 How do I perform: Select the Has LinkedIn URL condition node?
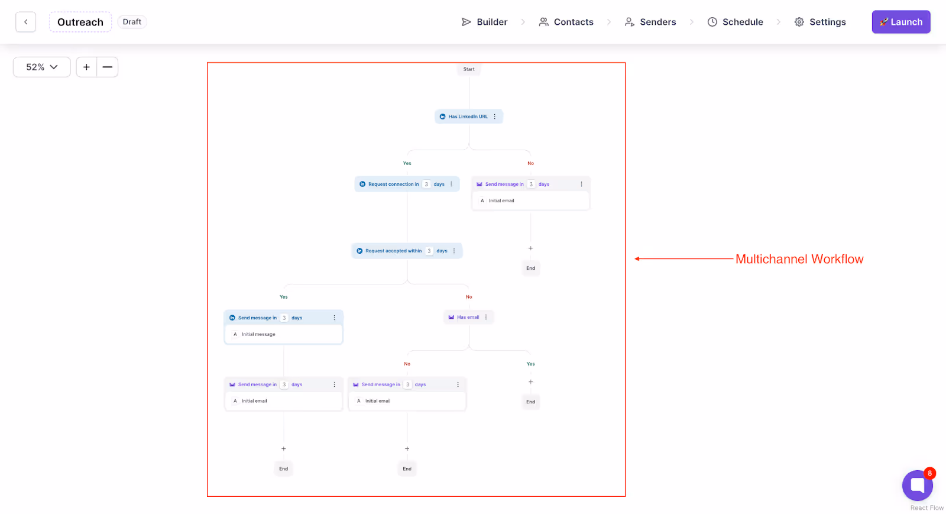pyautogui.click(x=469, y=117)
